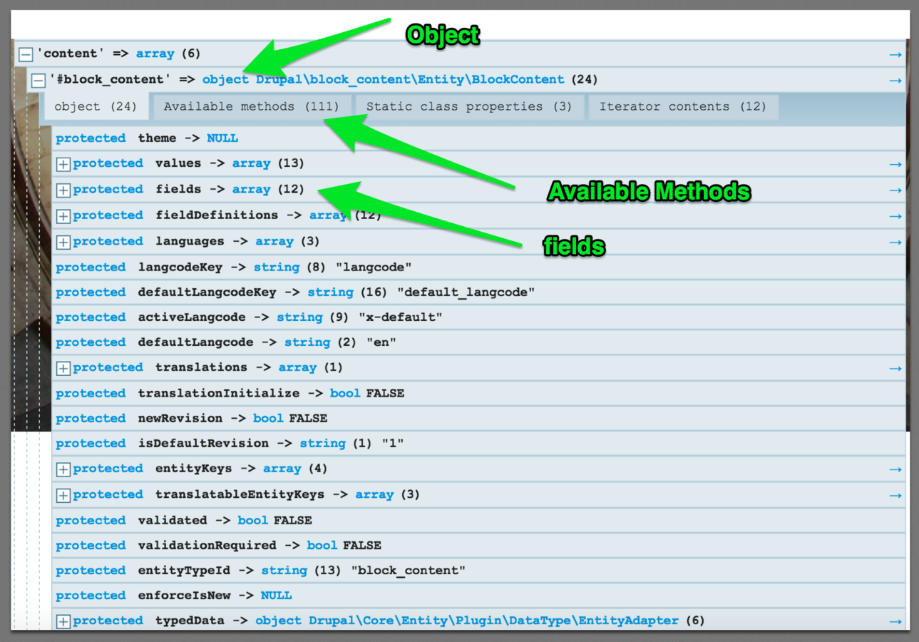Select the validated bool FALSE row
Image resolution: width=919 pixels, height=642 pixels.
pos(478,521)
